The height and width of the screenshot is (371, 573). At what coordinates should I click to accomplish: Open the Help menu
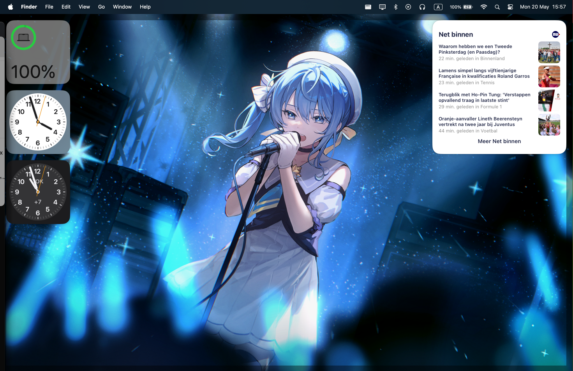coord(145,7)
